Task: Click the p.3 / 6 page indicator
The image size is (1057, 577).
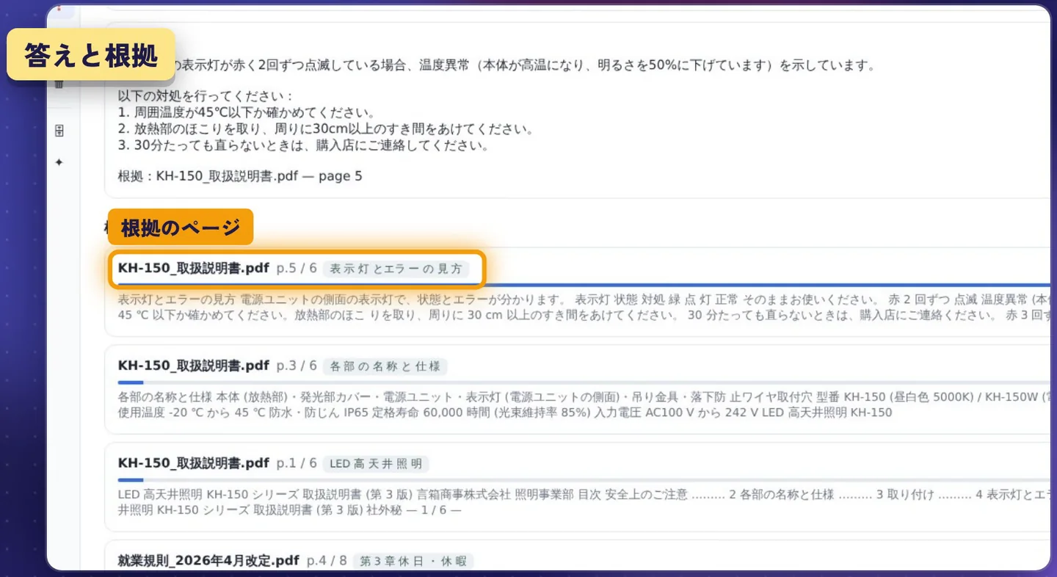Action: 297,365
